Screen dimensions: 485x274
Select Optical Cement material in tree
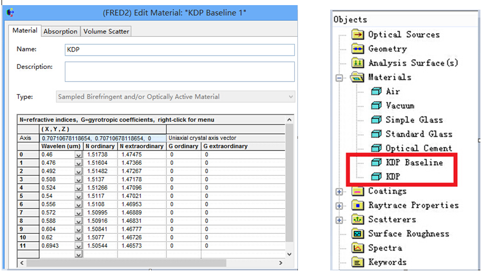pyautogui.click(x=419, y=148)
